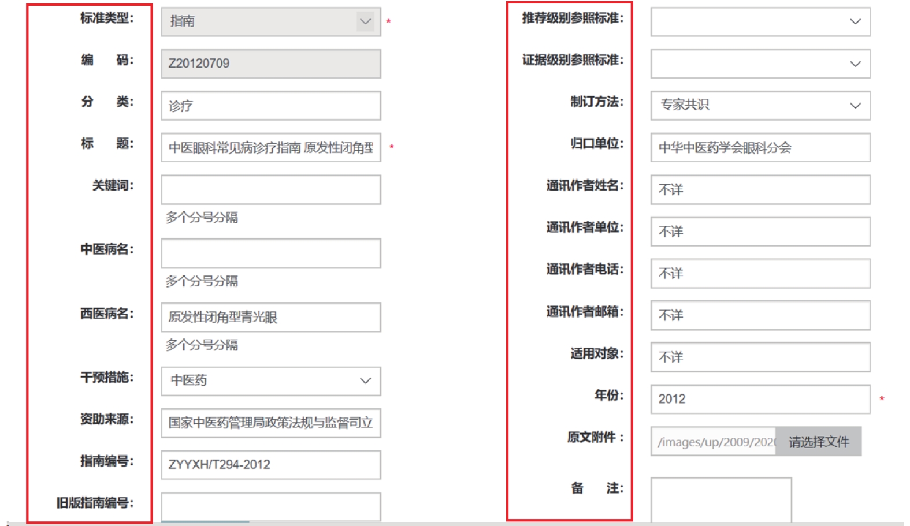Focus the empty 关键词 input field
This screenshot has width=910, height=526.
pos(270,189)
